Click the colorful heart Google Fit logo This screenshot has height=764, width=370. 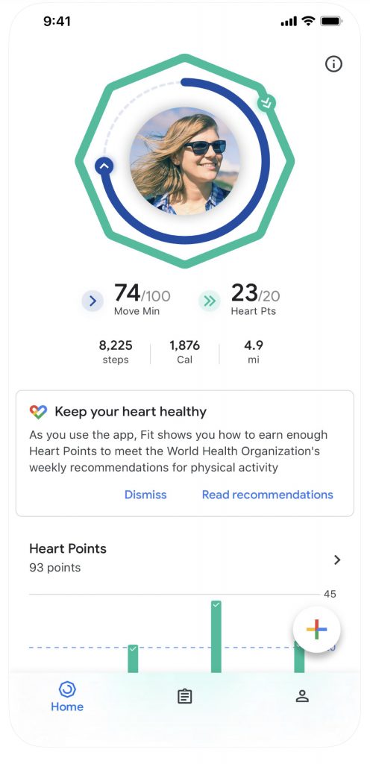[38, 412]
